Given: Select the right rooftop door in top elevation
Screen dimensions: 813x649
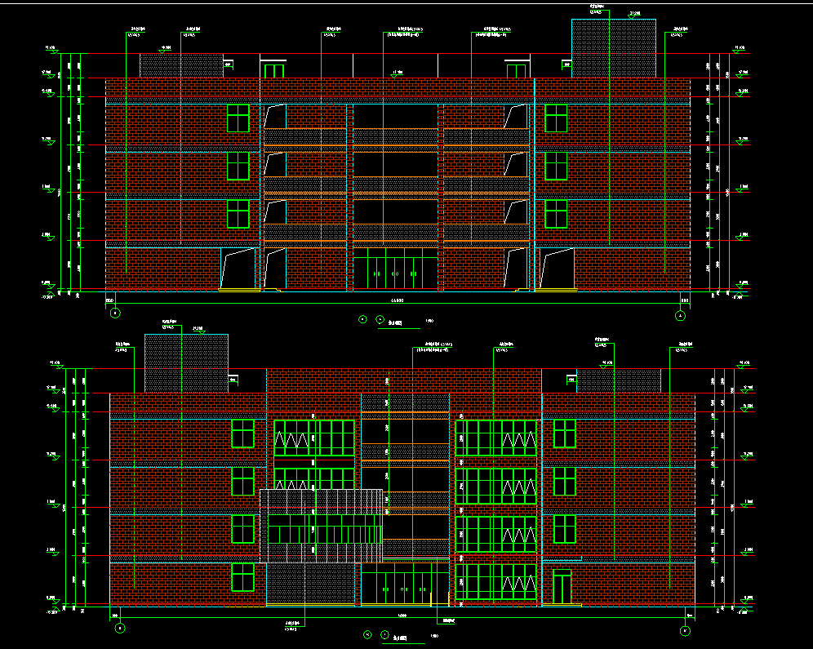Looking at the screenshot, I should [517, 70].
